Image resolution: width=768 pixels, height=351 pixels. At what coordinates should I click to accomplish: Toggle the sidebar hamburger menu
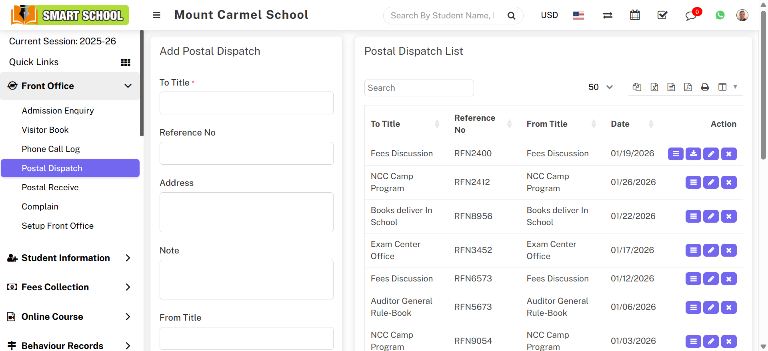click(156, 15)
